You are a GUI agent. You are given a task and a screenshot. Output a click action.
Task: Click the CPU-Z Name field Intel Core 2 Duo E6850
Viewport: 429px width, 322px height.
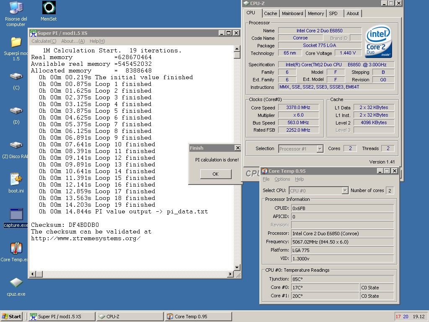coord(320,31)
